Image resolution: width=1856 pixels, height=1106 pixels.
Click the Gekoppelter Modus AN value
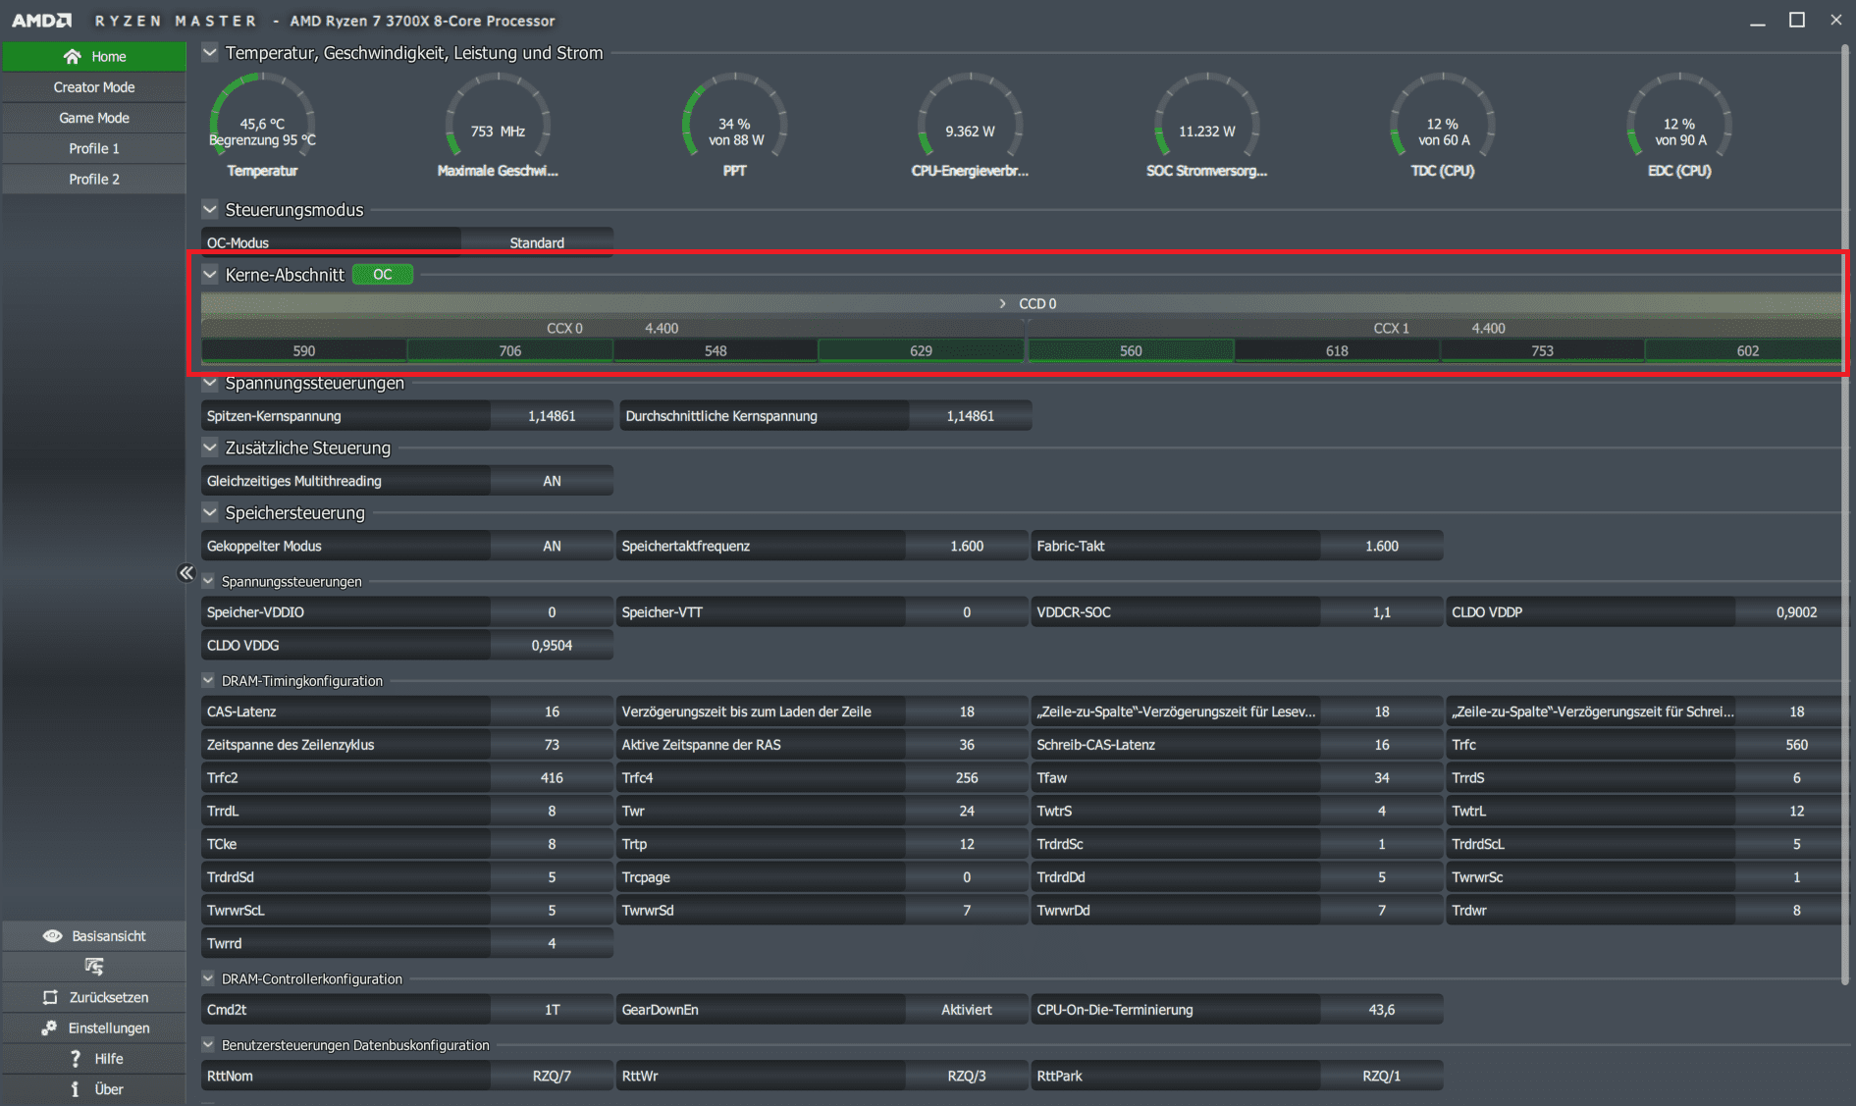552,546
